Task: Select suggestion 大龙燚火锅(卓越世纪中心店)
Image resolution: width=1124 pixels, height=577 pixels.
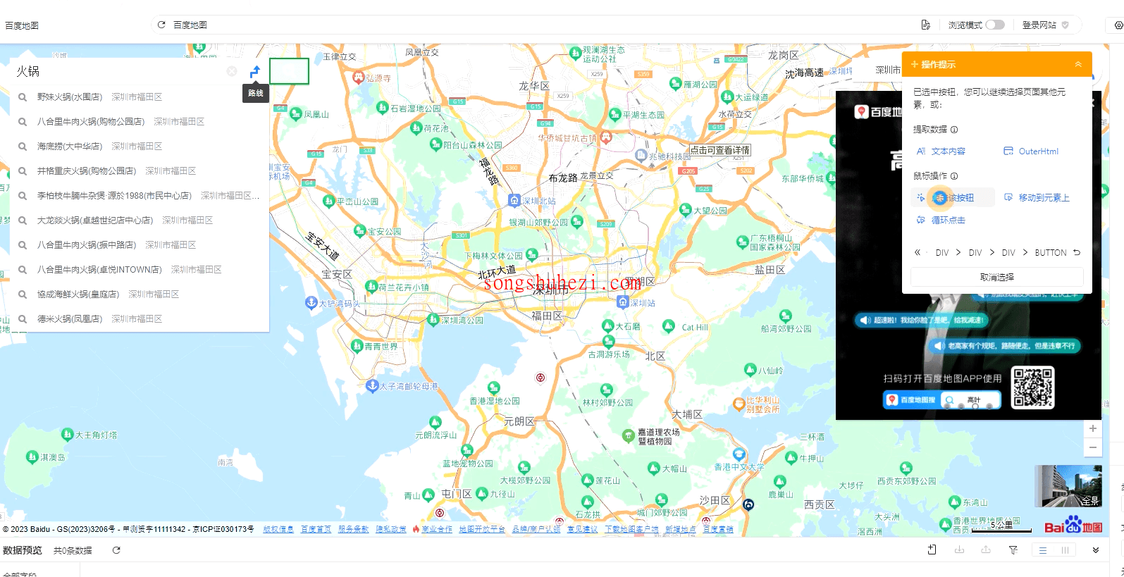Action: pos(140,221)
